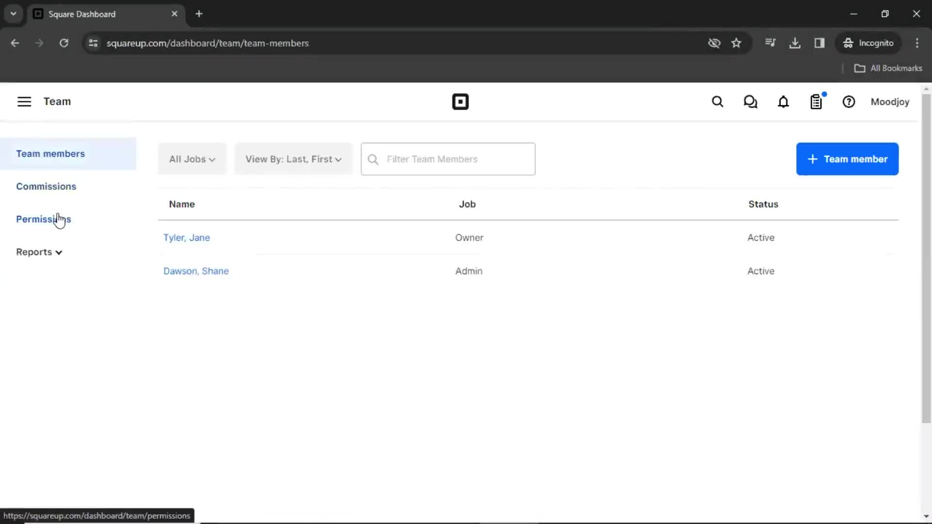
Task: Bookmark this page with the star icon
Action: [x=736, y=43]
